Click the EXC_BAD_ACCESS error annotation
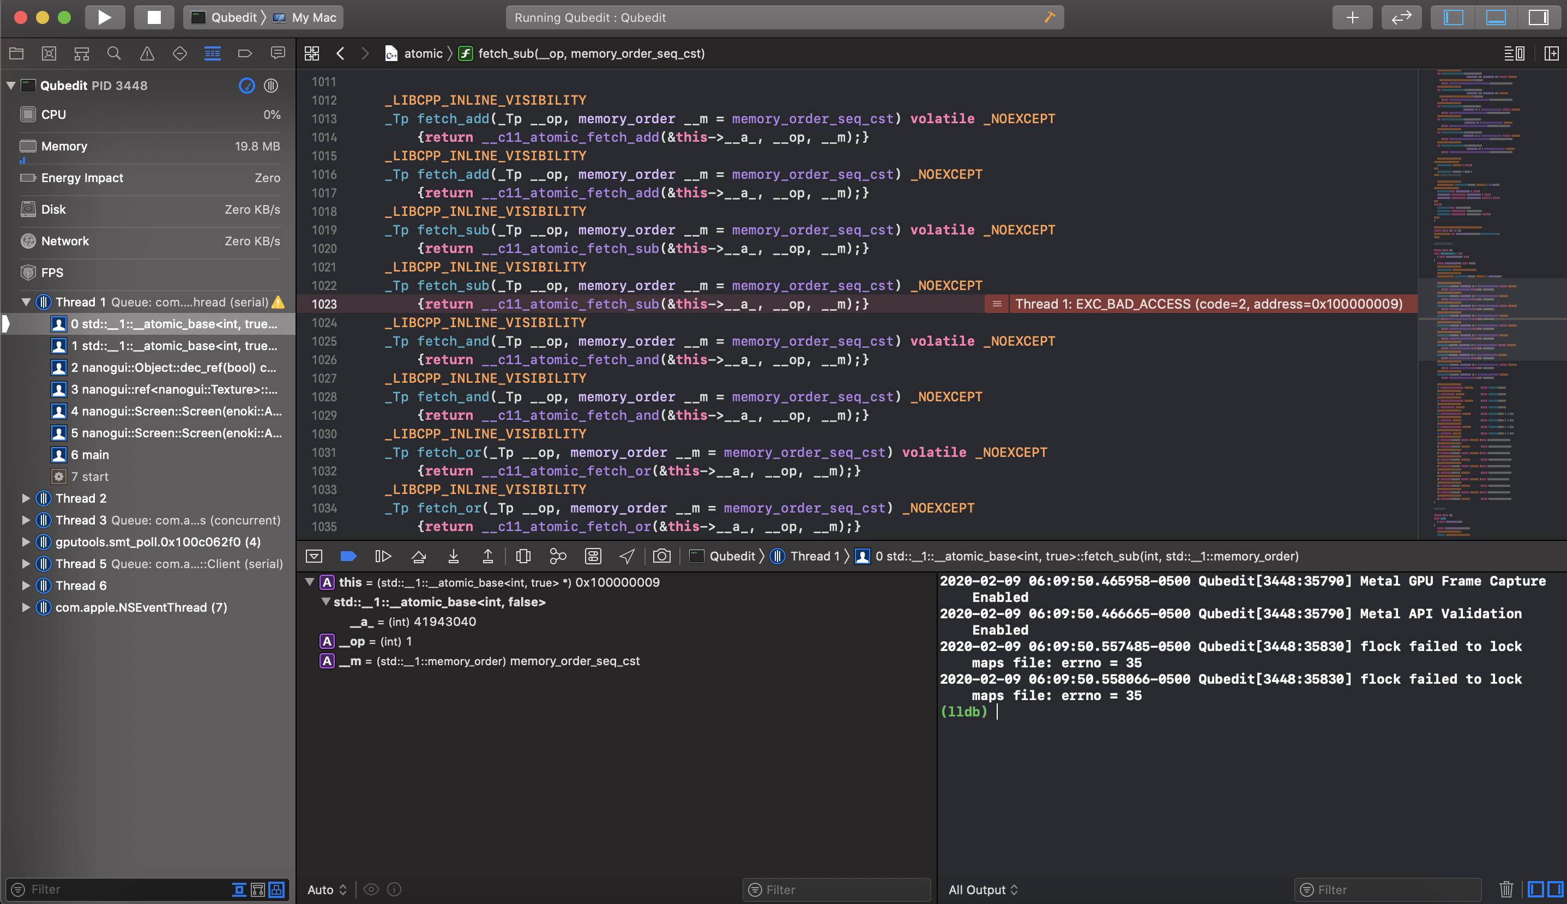1567x904 pixels. (x=1208, y=304)
